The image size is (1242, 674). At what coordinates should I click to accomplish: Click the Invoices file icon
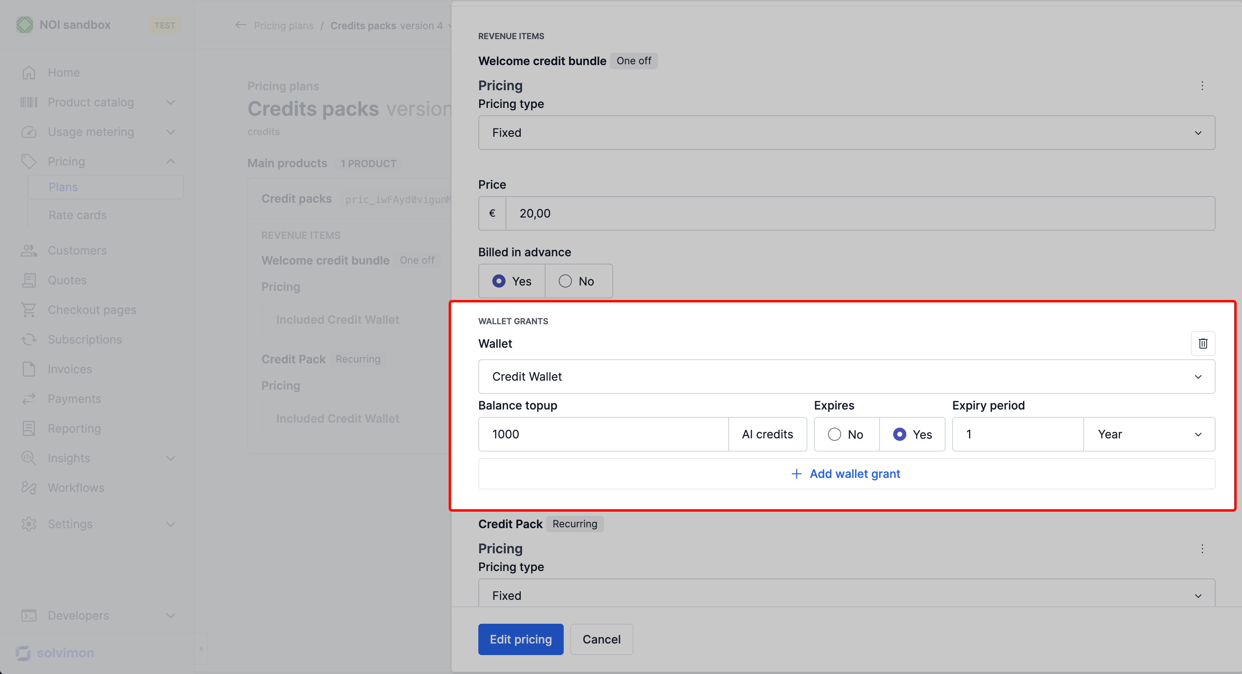(29, 369)
